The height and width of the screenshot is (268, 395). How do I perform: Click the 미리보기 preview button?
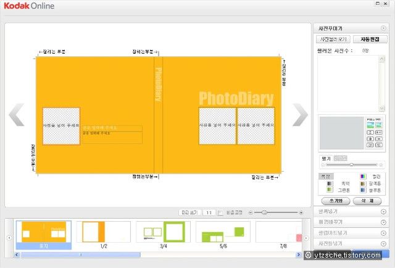pos(189,212)
